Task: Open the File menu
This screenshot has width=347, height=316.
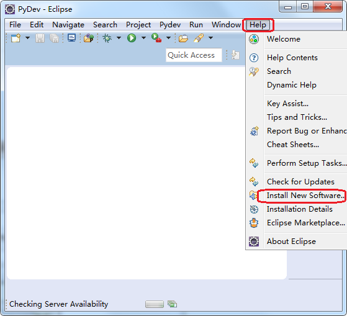Action: pos(15,25)
